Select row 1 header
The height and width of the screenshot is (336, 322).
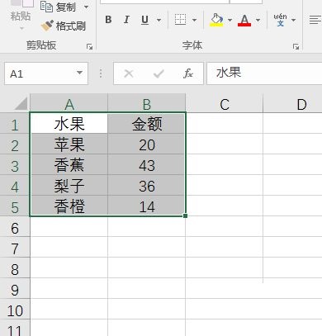pyautogui.click(x=15, y=124)
